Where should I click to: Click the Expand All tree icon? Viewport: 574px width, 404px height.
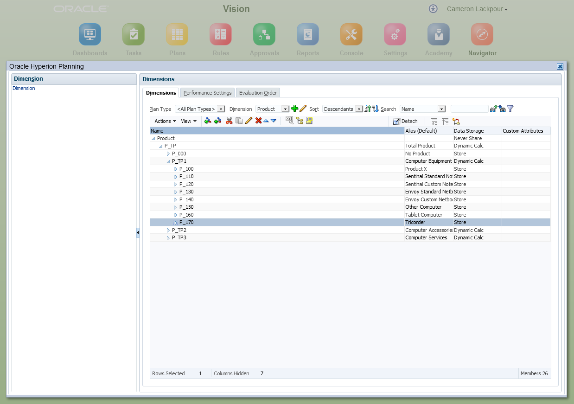(434, 121)
